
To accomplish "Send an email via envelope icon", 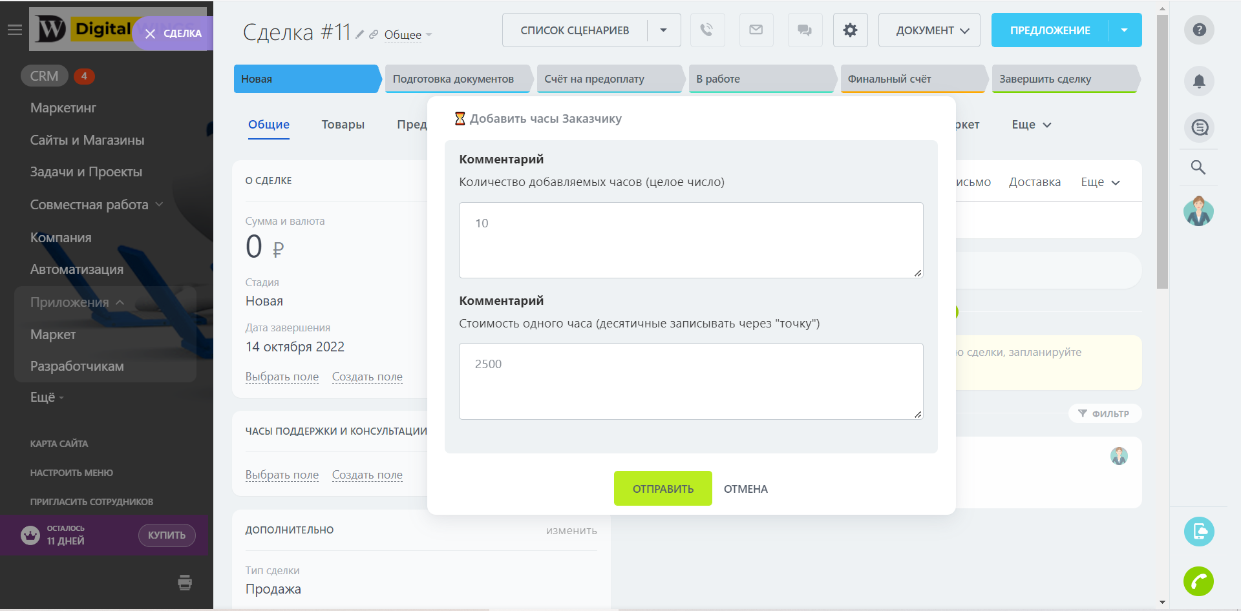I will (x=756, y=30).
